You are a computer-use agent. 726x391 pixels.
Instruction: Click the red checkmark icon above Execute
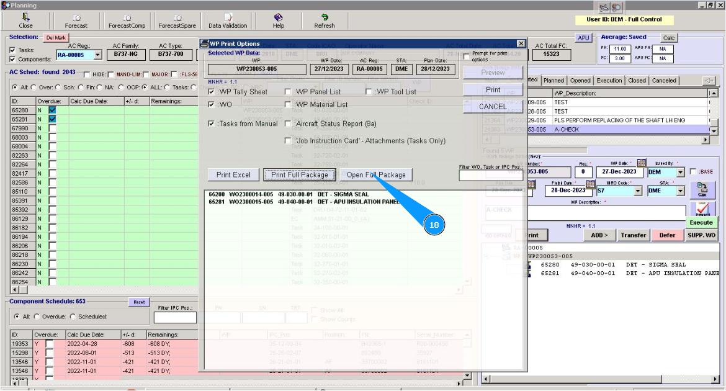[x=702, y=209]
